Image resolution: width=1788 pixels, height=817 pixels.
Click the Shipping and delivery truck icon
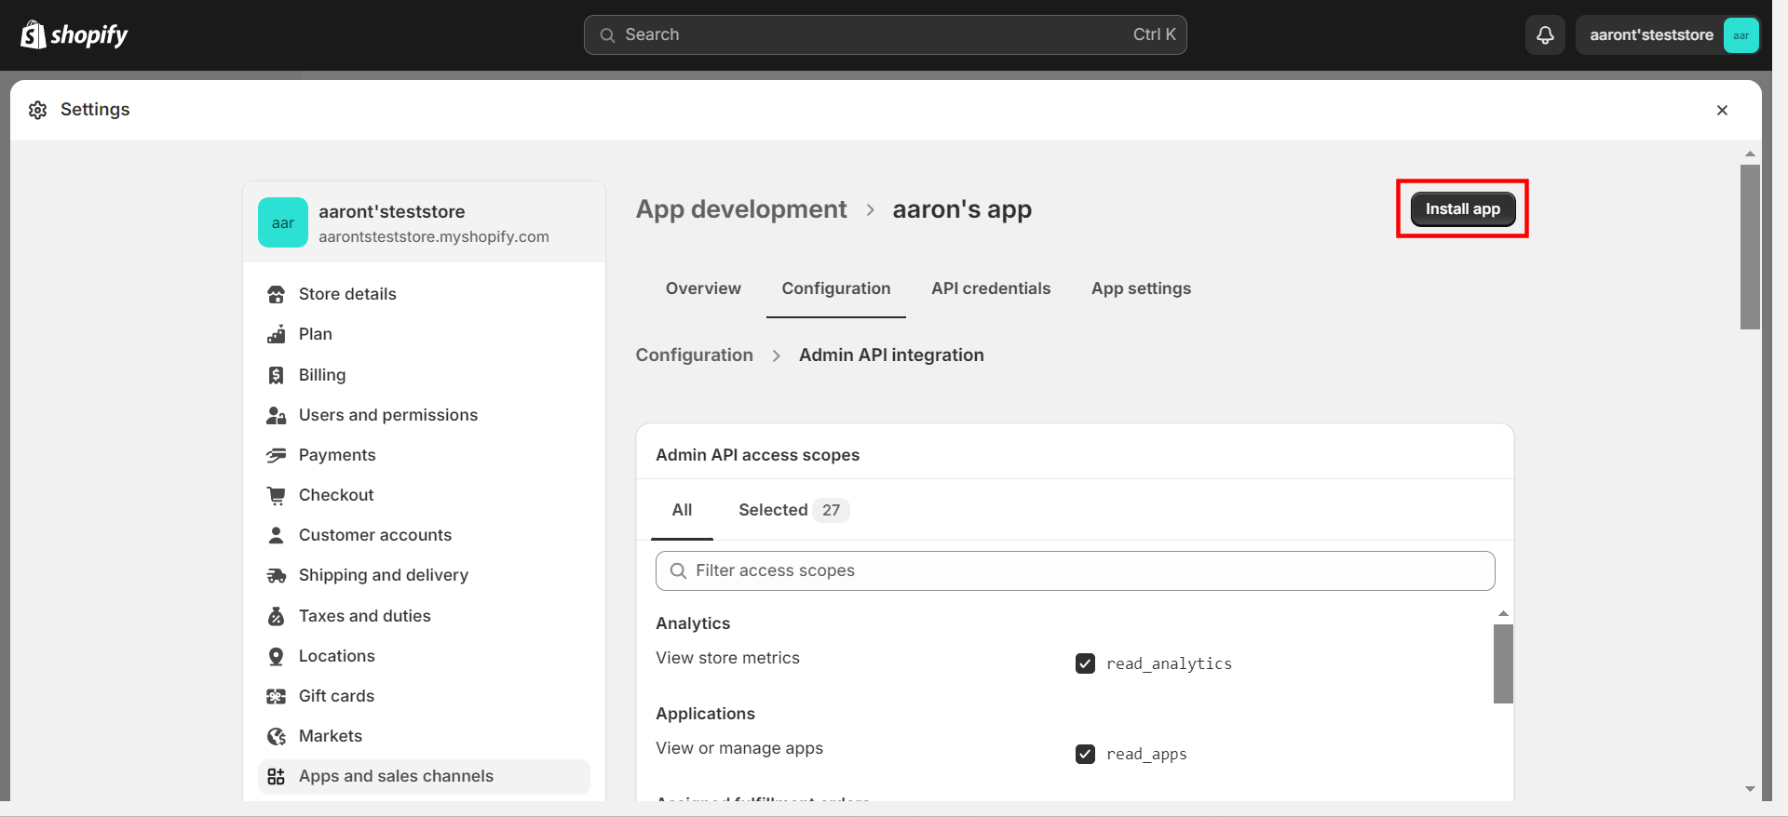tap(277, 575)
